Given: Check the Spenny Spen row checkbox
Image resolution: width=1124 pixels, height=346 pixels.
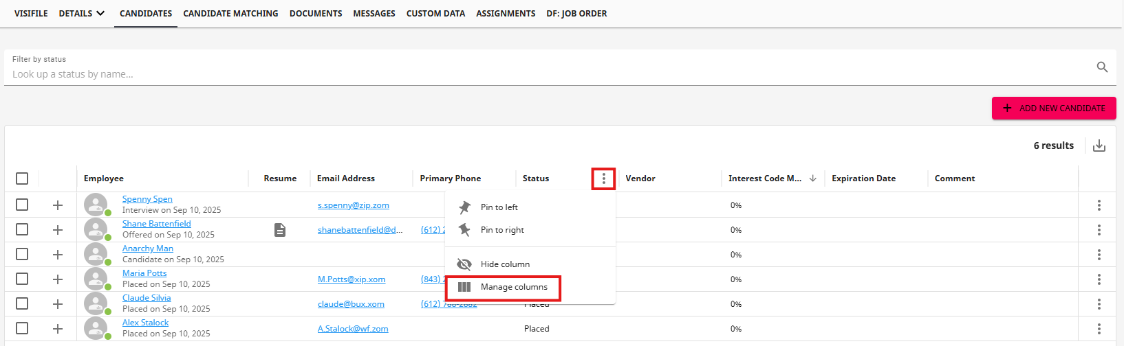Looking at the screenshot, I should 22,205.
